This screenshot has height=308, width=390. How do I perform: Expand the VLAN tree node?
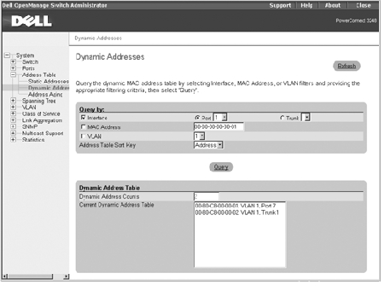click(x=13, y=108)
